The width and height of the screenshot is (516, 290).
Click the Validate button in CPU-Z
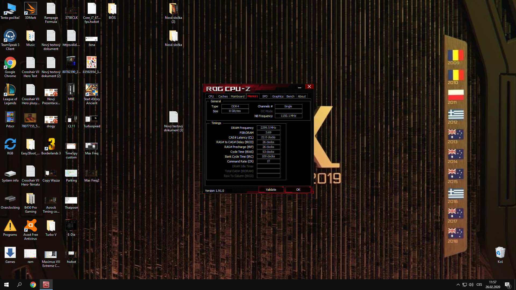tap(271, 190)
